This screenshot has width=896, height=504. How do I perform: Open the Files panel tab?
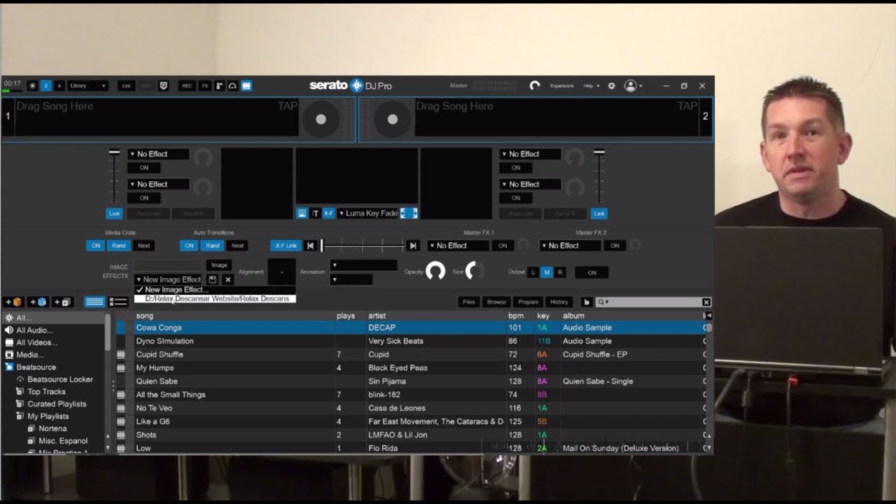468,302
